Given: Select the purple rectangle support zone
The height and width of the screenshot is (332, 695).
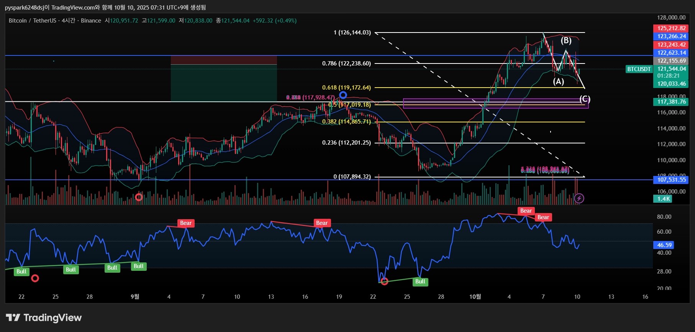Looking at the screenshot, I should click(x=496, y=103).
